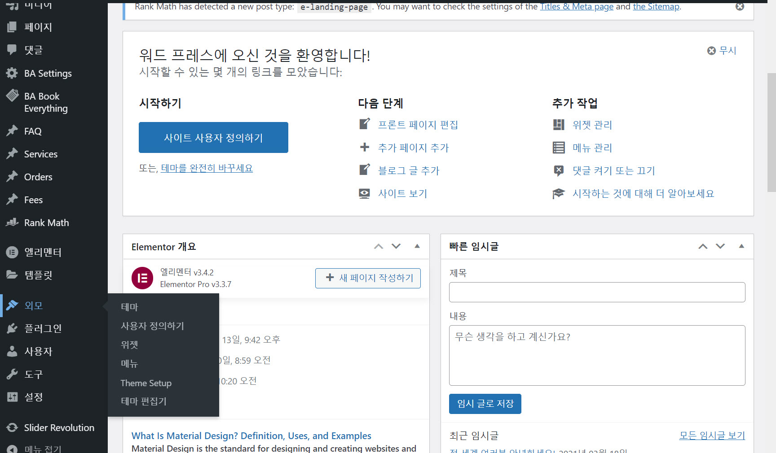
Task: Click the view-site eye icon
Action: (364, 193)
